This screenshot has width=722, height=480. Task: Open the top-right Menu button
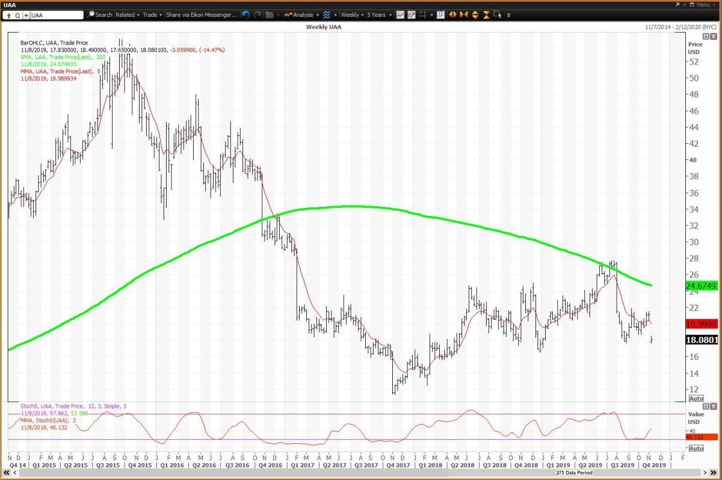702,4
